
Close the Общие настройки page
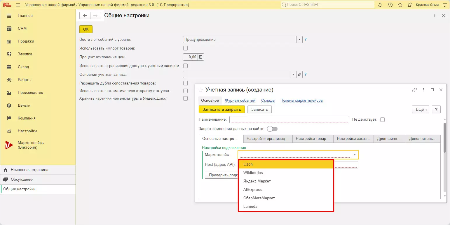point(444,16)
